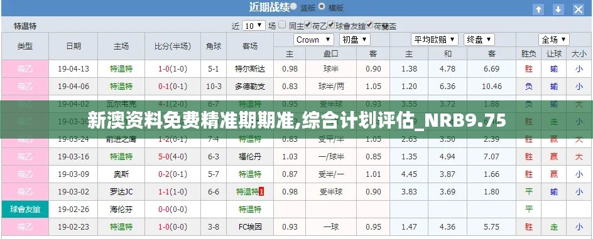Screen dimensions: 593x239
Task: Click the 球會友誼 type label cell
Action: pyautogui.click(x=25, y=209)
